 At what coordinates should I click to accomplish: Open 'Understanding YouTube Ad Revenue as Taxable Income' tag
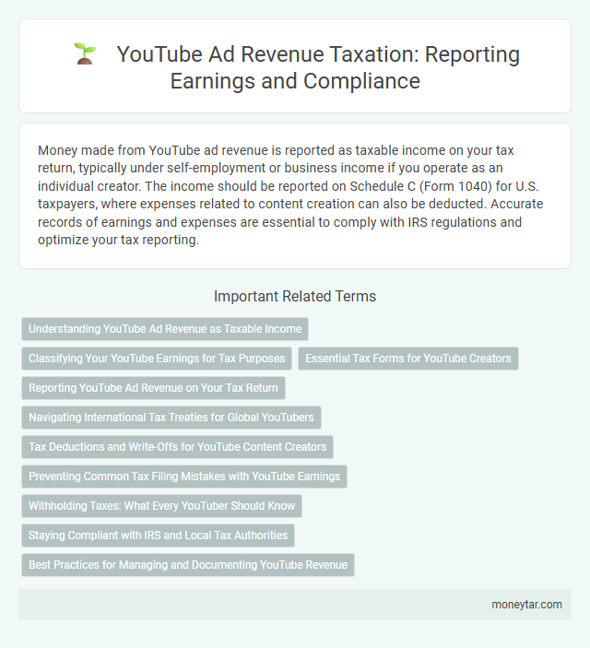tap(165, 329)
